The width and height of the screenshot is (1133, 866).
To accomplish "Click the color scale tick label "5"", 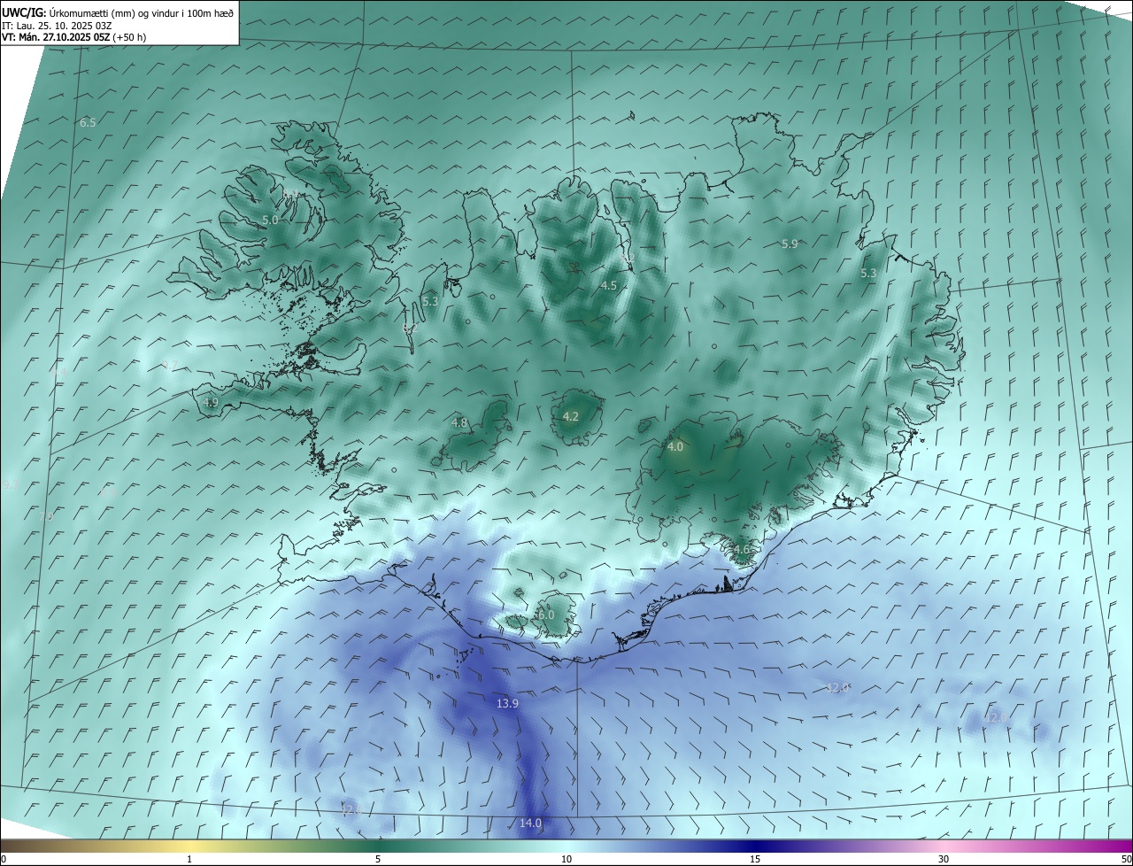I will [378, 859].
